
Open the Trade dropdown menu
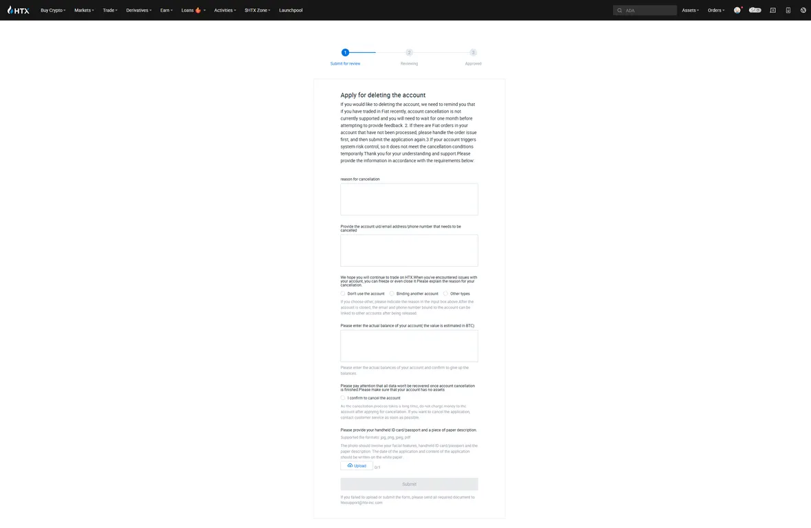click(110, 10)
